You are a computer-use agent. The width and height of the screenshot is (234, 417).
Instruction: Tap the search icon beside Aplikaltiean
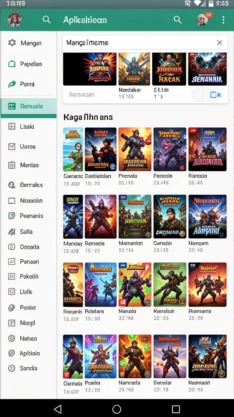tap(46, 20)
